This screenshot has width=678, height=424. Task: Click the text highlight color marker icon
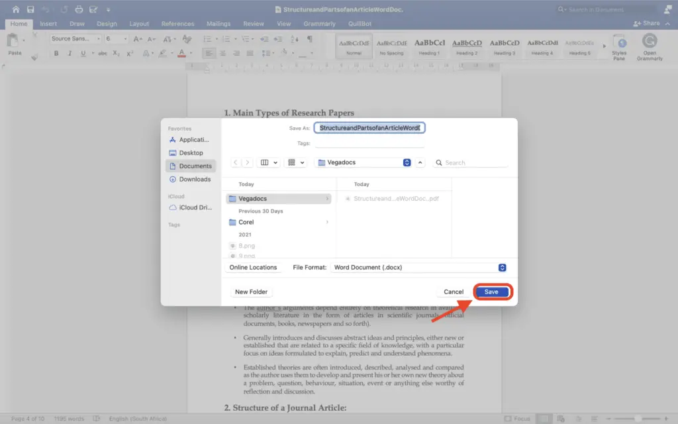[x=162, y=53]
